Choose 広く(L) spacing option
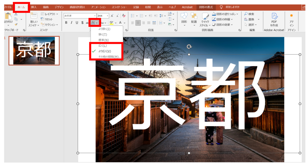 103,46
